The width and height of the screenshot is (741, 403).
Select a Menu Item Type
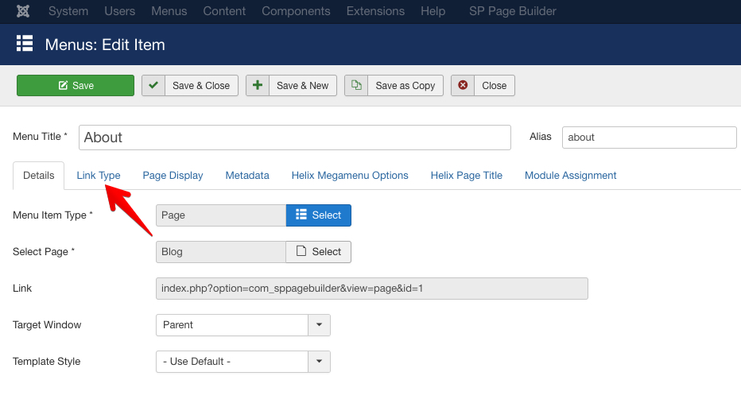tap(318, 215)
